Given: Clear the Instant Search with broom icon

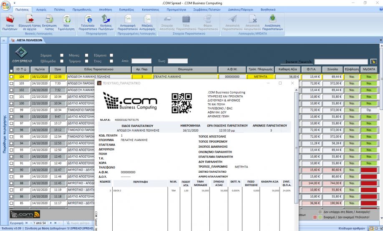Looking at the screenshot, I should 373,62.
